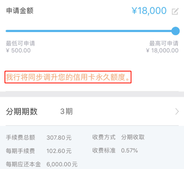This screenshot has width=184, height=169.
Task: Tap the 分期期数 row label
Action: [22, 112]
